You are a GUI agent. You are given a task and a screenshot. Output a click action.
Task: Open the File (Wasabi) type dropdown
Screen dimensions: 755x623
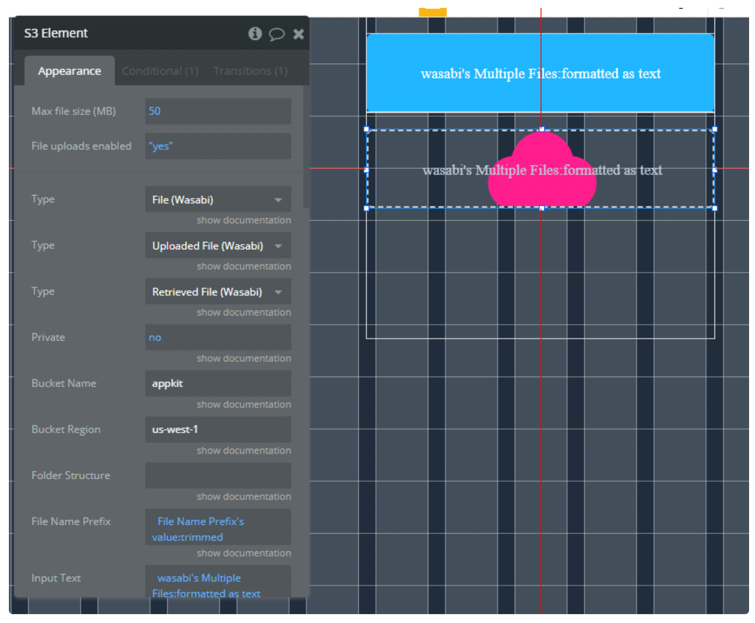click(x=218, y=199)
